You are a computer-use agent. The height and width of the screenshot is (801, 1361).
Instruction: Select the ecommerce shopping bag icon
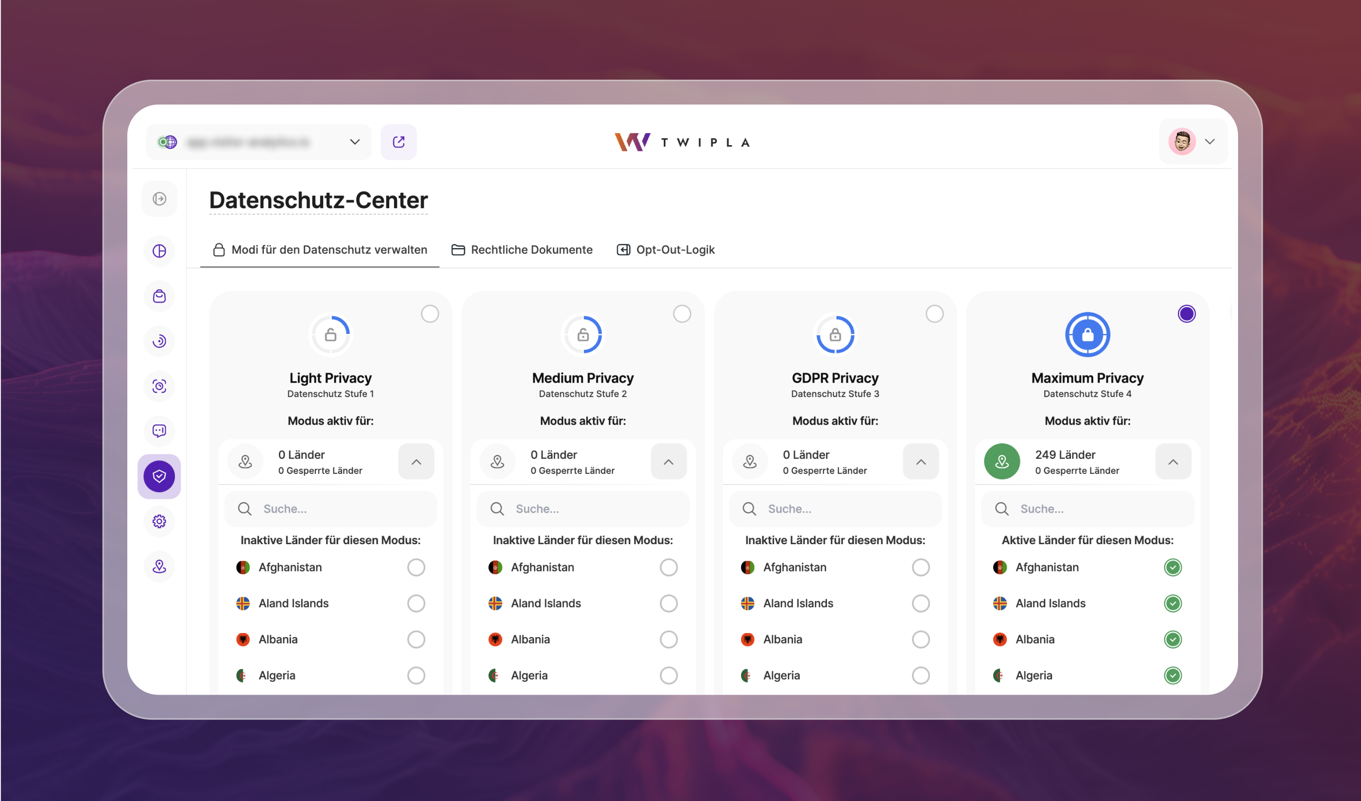point(159,296)
